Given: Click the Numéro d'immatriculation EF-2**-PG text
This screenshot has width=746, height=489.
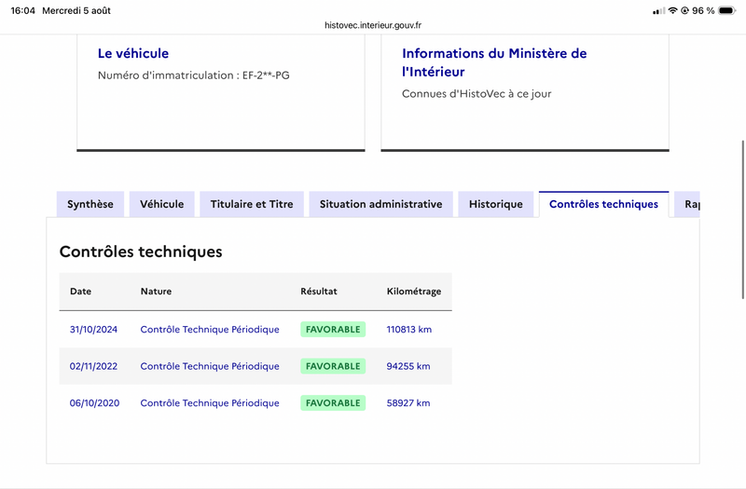Looking at the screenshot, I should 194,75.
